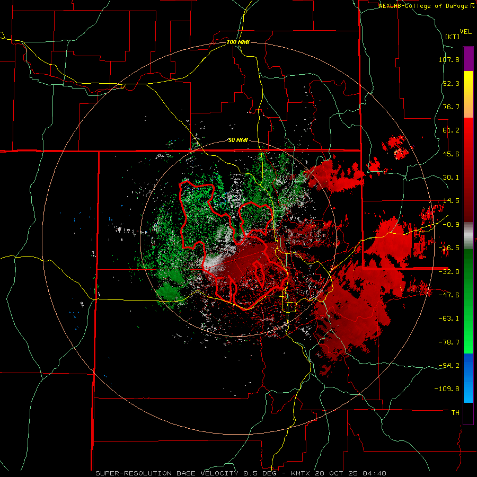477x477 pixels.
Task: Click the -16.5 legend value
Action: [449, 248]
